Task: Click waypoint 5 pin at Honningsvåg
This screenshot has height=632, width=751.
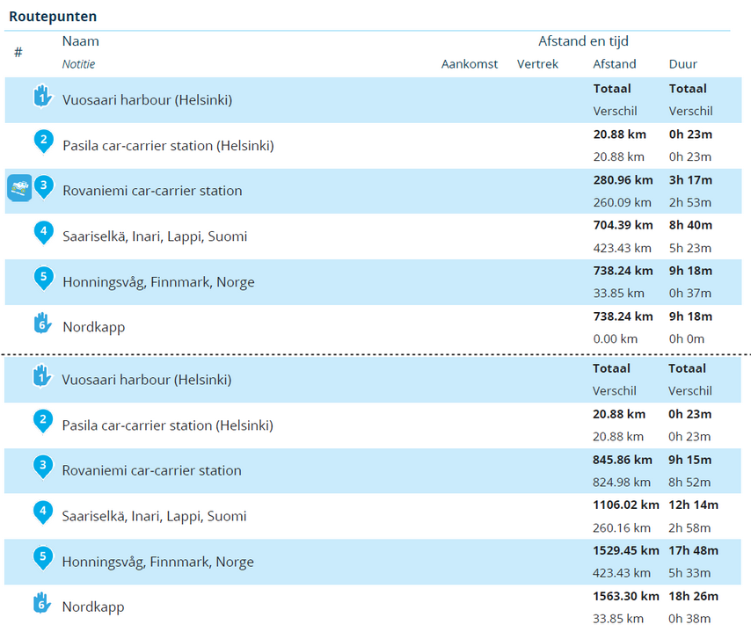Action: point(43,278)
